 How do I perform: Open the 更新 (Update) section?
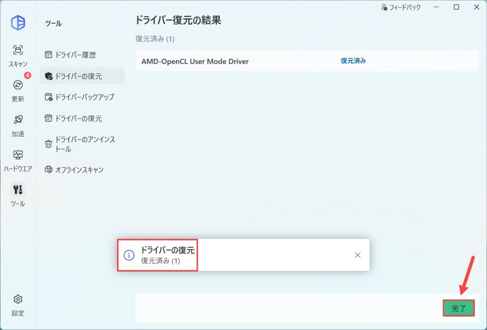[18, 91]
